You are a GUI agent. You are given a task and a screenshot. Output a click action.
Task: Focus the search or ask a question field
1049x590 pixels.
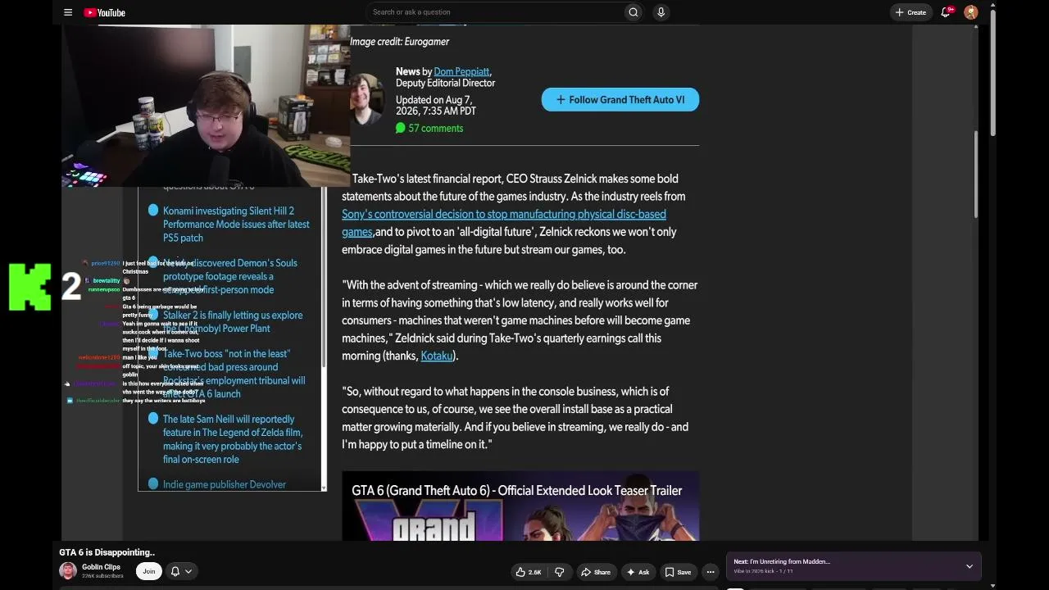coord(494,12)
